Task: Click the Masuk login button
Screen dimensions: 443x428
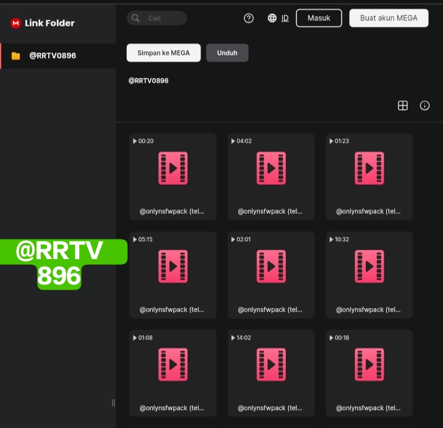Action: point(319,18)
